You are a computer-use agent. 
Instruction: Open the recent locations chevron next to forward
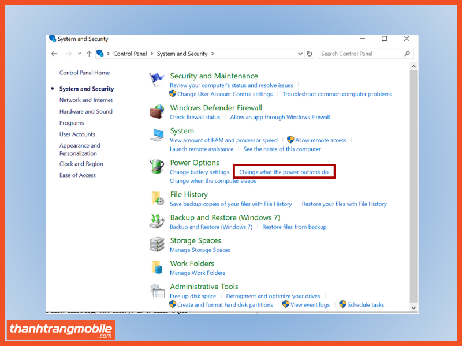click(79, 54)
